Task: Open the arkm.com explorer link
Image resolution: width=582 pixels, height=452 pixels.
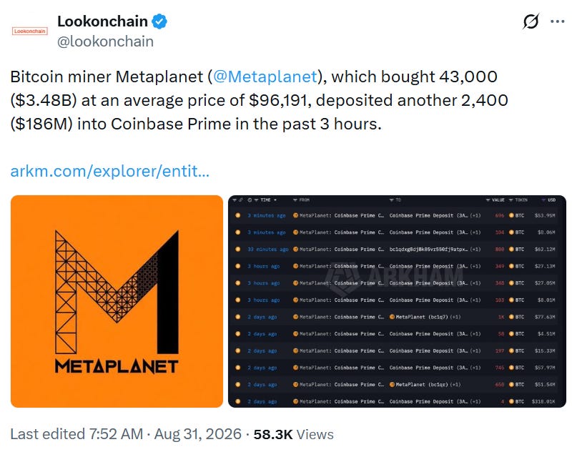Action: coord(110,171)
